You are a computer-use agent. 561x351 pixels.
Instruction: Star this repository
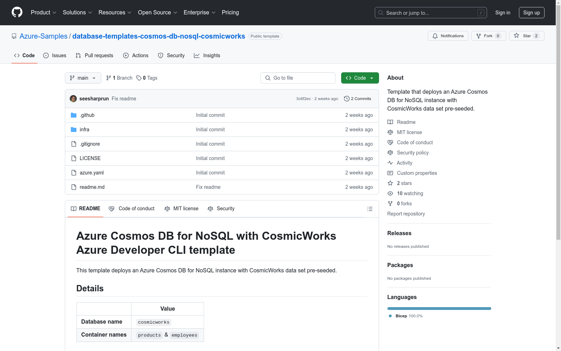point(527,36)
